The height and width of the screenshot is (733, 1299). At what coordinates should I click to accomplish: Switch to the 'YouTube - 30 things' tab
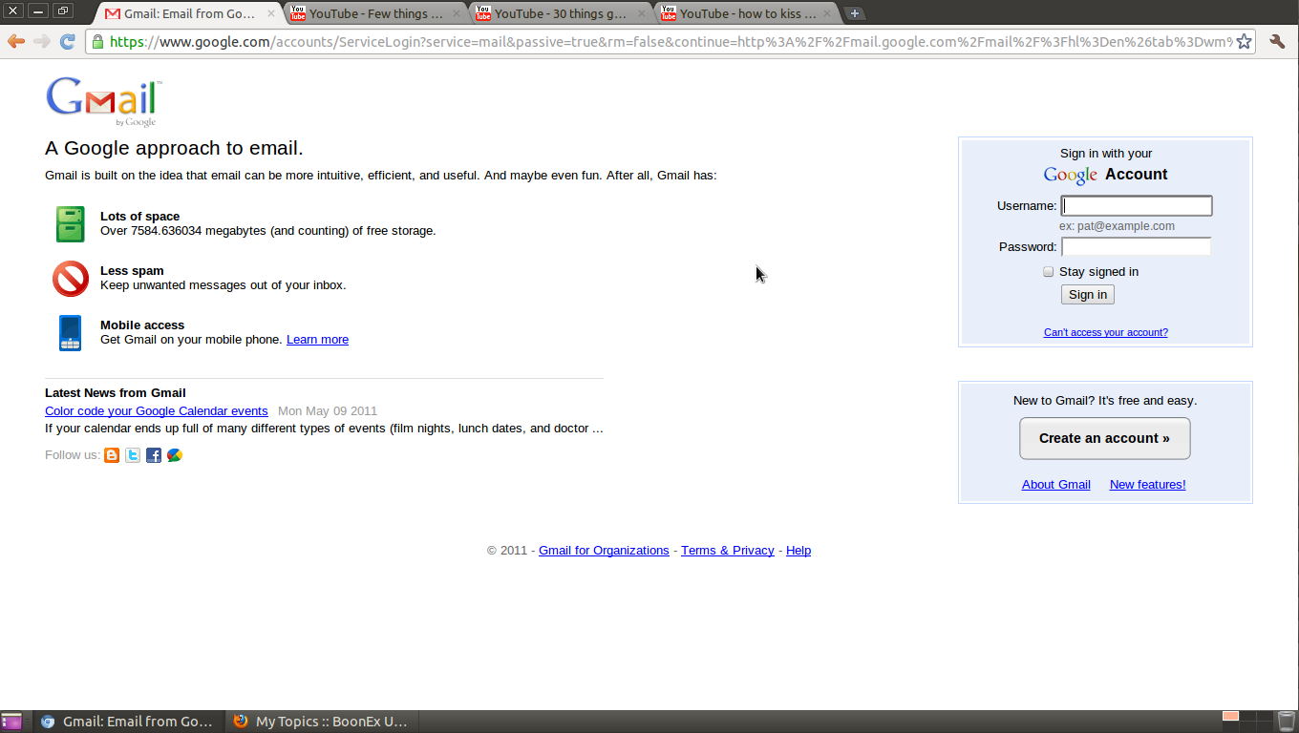(561, 14)
